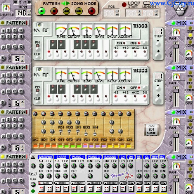Click the Vol fader on the third mixer channel
This screenshot has height=194, width=194.
coord(176,135)
